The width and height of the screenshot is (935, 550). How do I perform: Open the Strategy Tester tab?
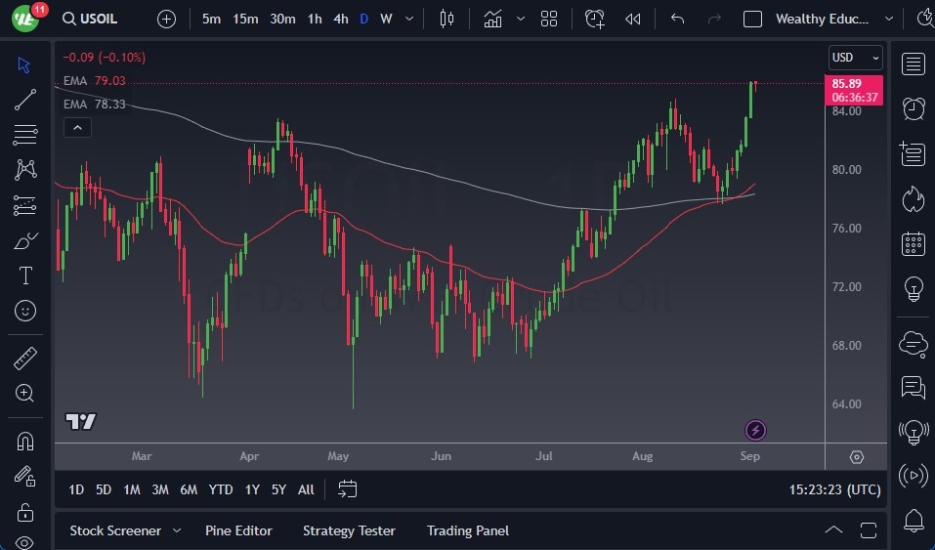(x=349, y=530)
